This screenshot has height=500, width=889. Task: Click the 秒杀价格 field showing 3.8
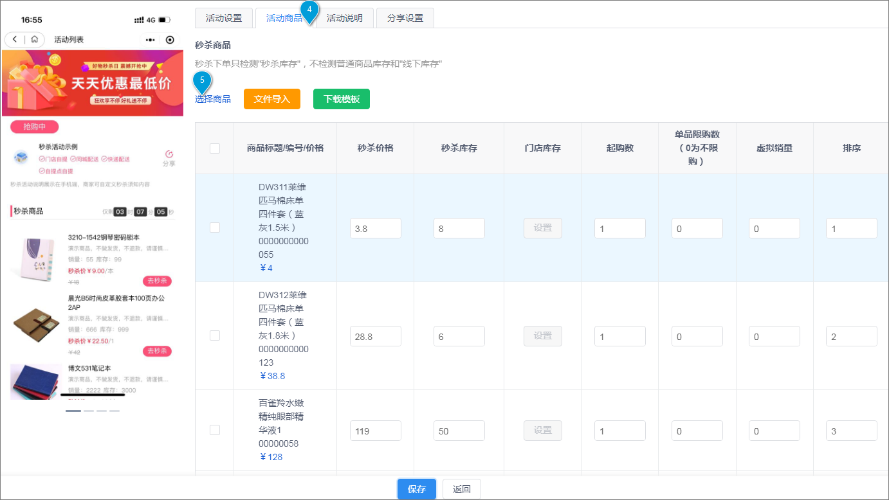(x=376, y=228)
